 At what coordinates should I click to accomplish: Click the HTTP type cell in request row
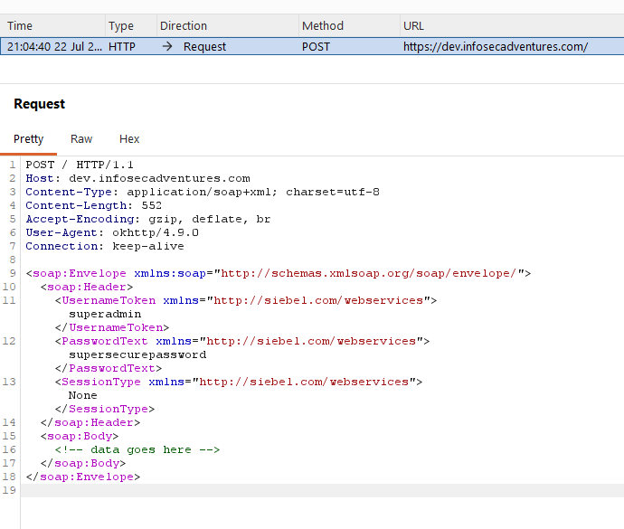[x=122, y=47]
